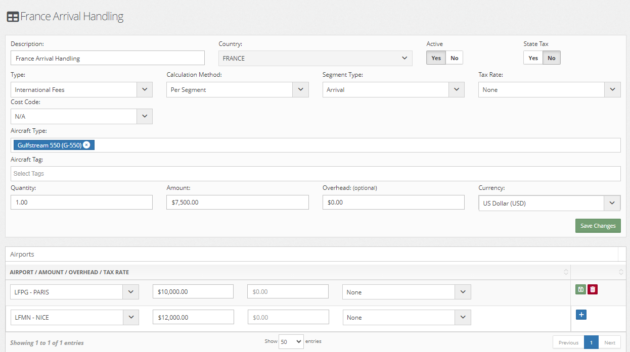Click the Airports panel heading

pos(22,254)
